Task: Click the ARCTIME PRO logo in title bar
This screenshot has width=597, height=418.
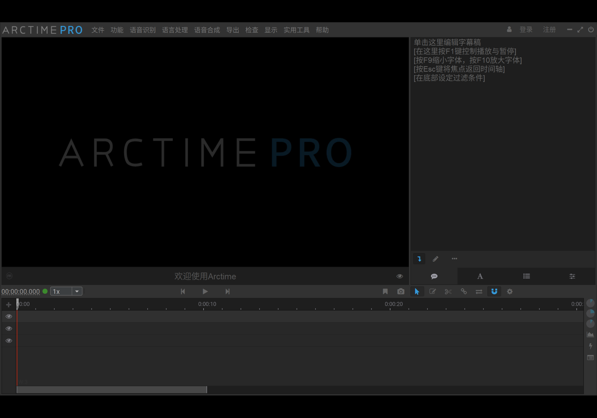Action: [x=43, y=30]
